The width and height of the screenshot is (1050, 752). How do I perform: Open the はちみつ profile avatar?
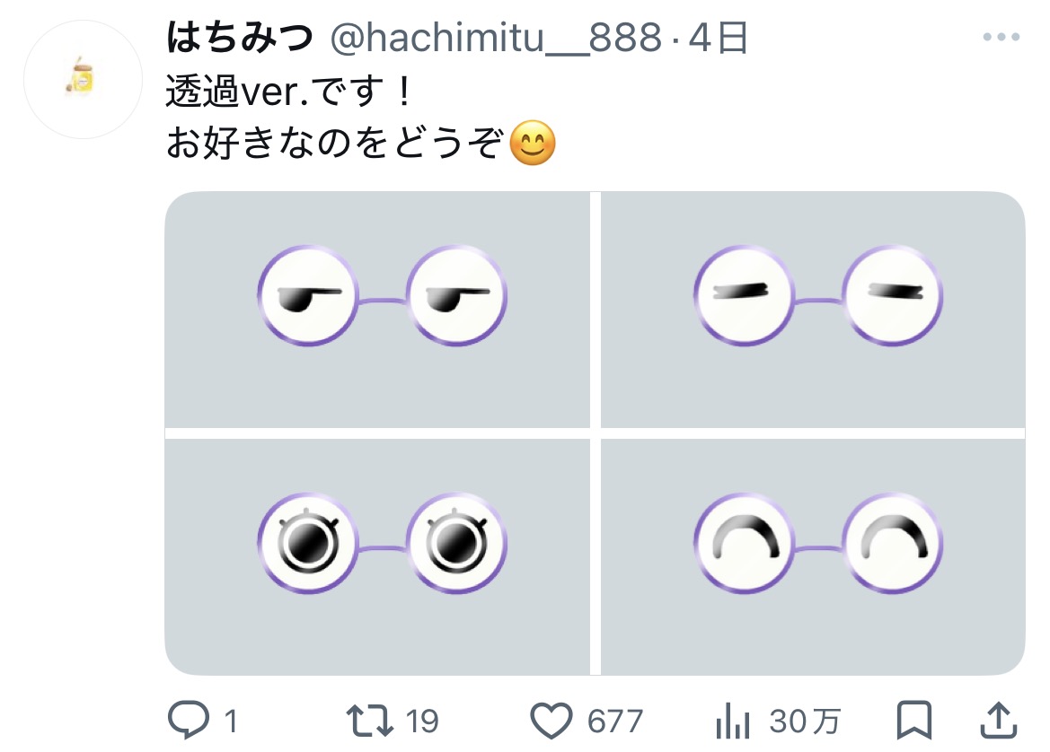click(x=83, y=80)
